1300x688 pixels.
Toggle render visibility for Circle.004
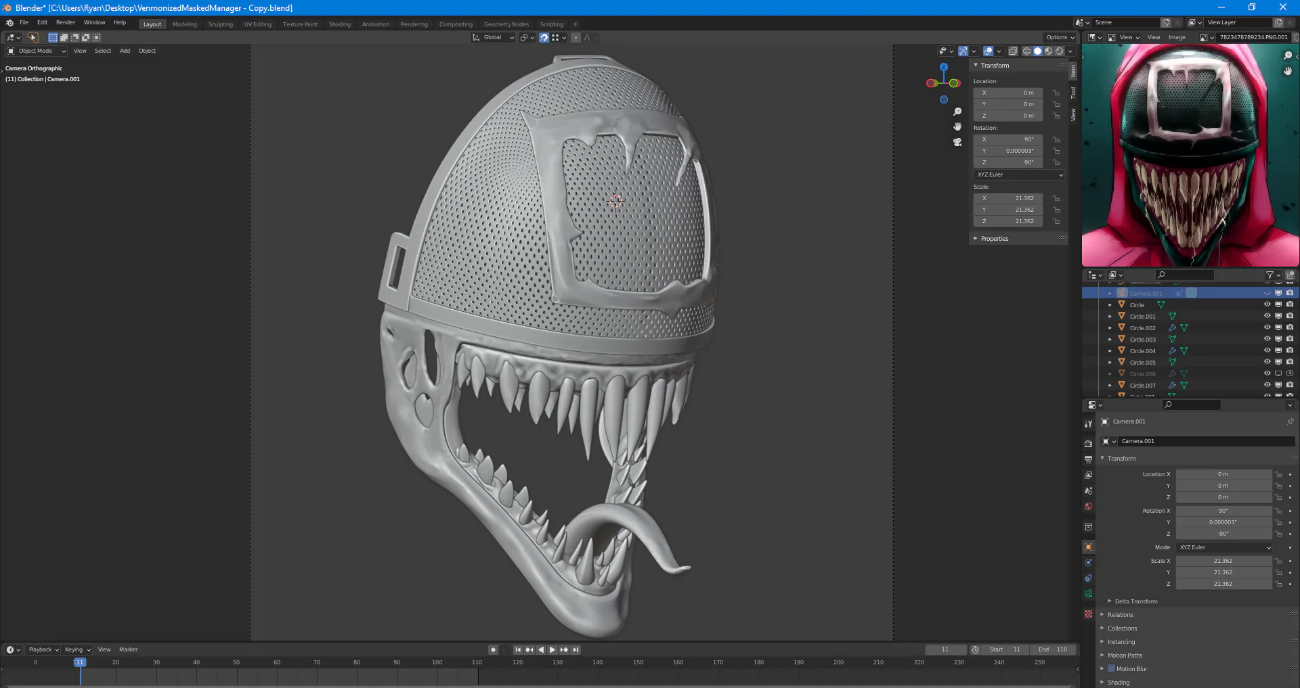[1290, 351]
